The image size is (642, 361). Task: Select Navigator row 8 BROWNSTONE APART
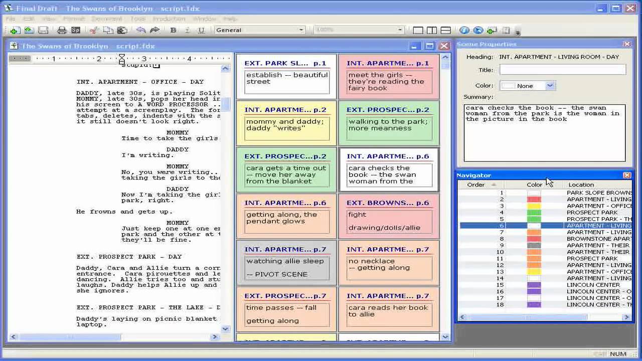[x=546, y=239]
